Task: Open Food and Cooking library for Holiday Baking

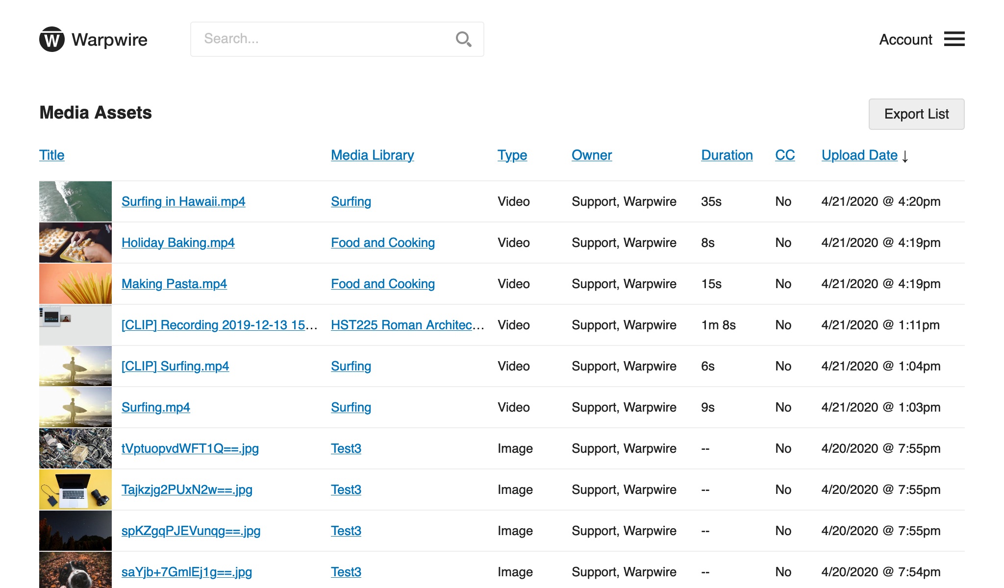Action: tap(382, 243)
